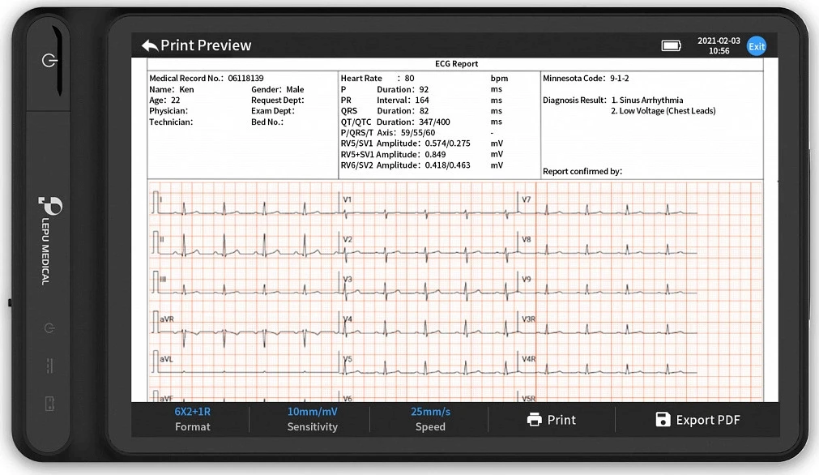This screenshot has width=819, height=475.
Task: Tap the small power indicator icon
Action: click(x=49, y=328)
